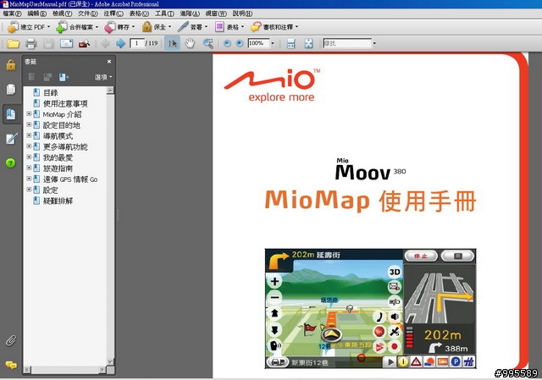Click the Print icon in toolbar
Viewport: 542px width, 380px height.
pos(30,43)
